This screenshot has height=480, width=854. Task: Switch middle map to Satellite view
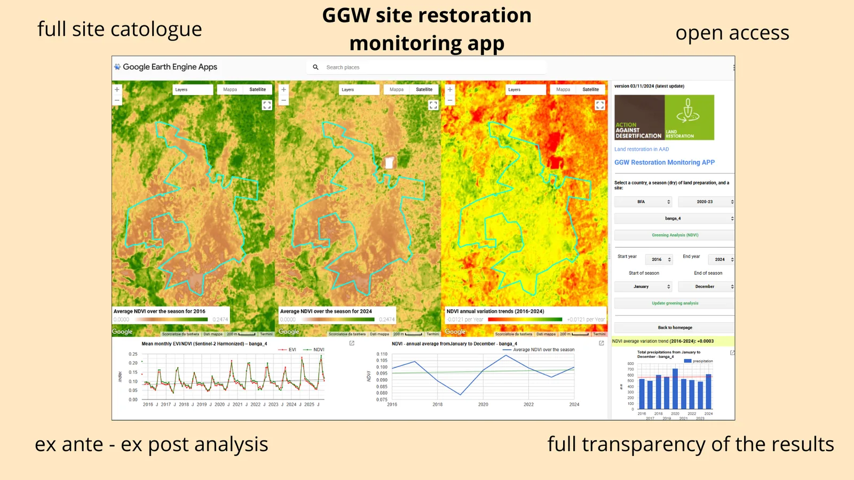424,90
